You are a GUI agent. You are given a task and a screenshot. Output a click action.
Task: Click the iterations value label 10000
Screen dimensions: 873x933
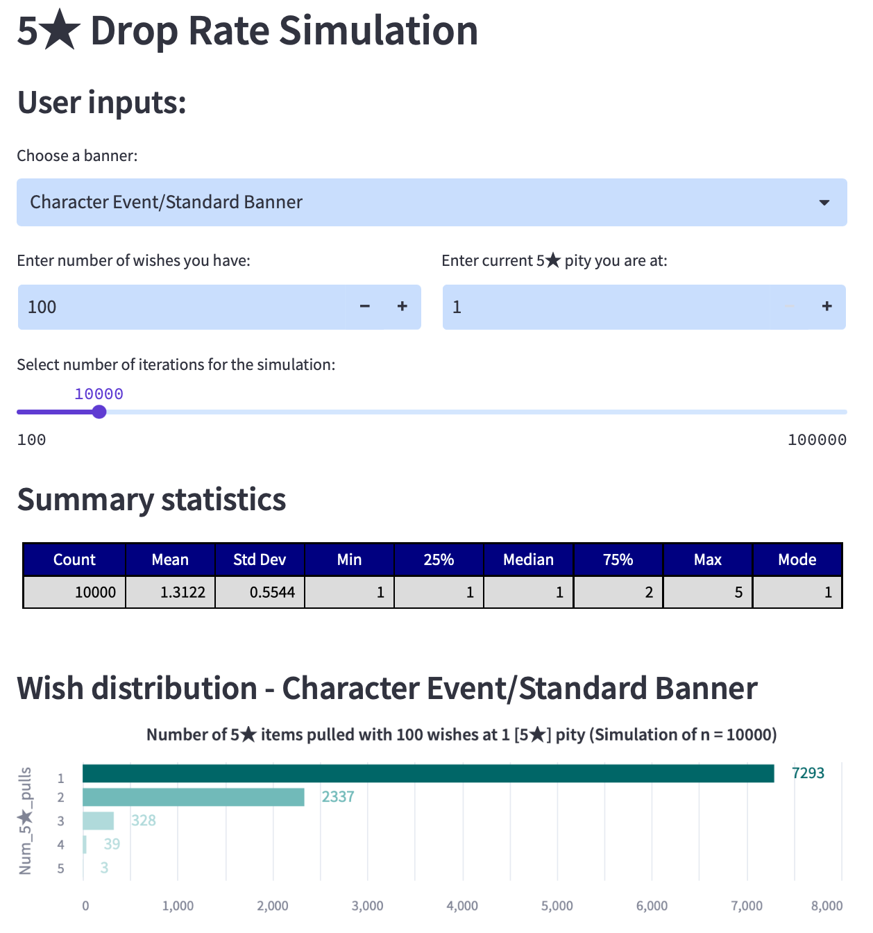(99, 394)
